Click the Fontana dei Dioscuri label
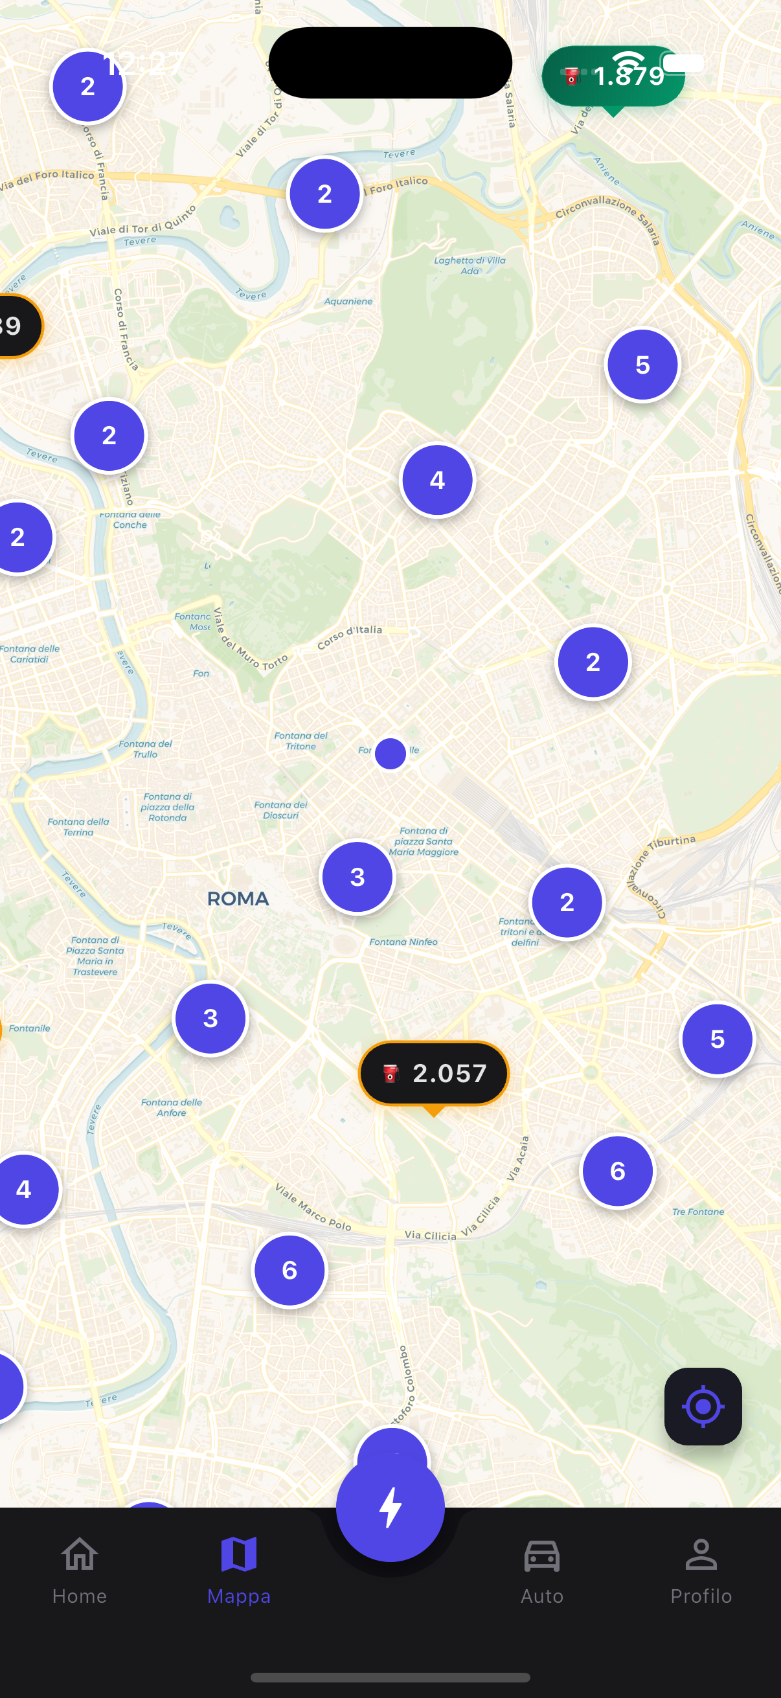 point(281,810)
